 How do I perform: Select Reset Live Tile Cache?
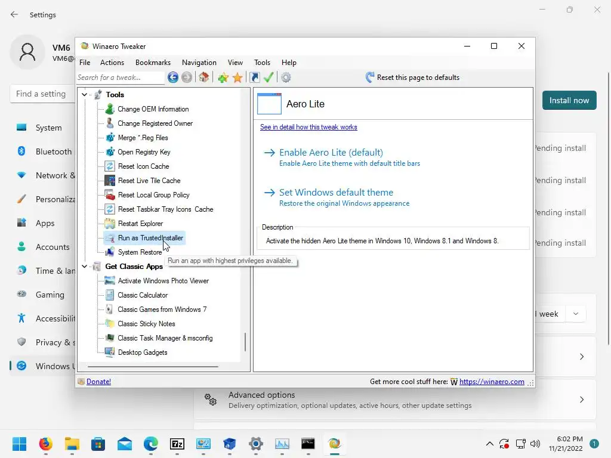point(149,181)
